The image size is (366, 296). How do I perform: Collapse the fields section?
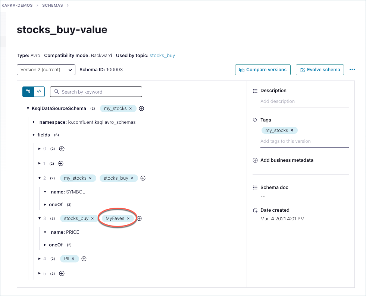pyautogui.click(x=34, y=135)
